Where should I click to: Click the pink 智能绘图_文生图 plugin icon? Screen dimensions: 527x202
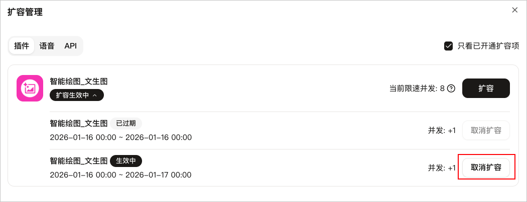click(x=30, y=88)
